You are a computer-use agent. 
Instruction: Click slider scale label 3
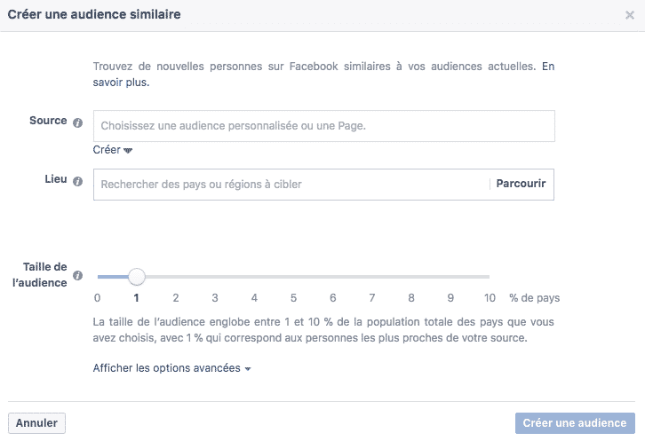pyautogui.click(x=215, y=298)
